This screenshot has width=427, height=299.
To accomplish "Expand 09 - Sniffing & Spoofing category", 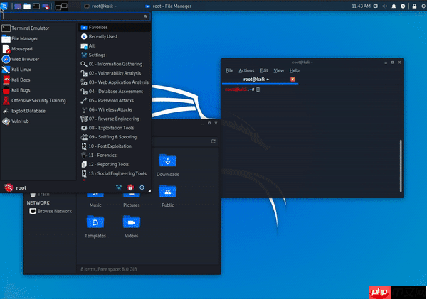I will pos(115,137).
